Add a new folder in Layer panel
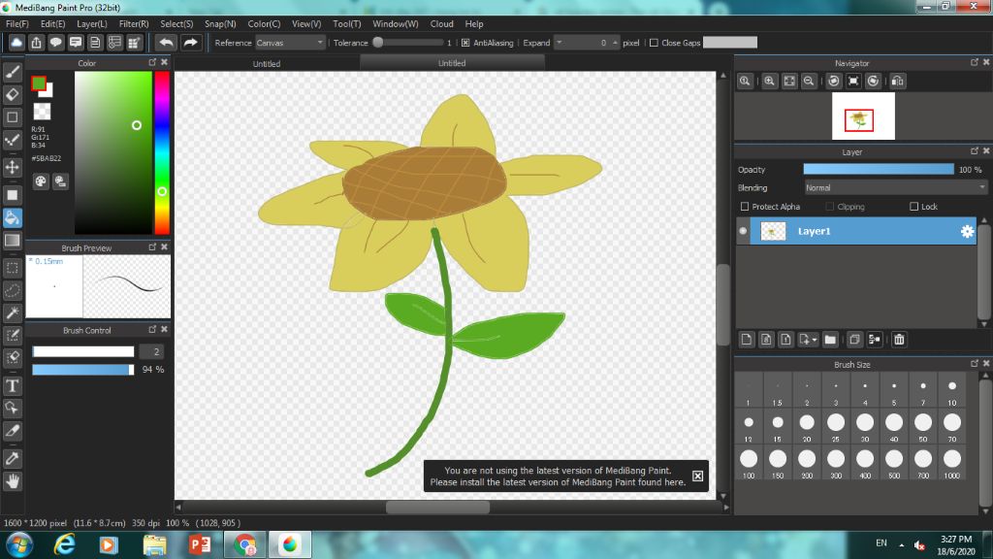Image resolution: width=993 pixels, height=559 pixels. [x=830, y=340]
